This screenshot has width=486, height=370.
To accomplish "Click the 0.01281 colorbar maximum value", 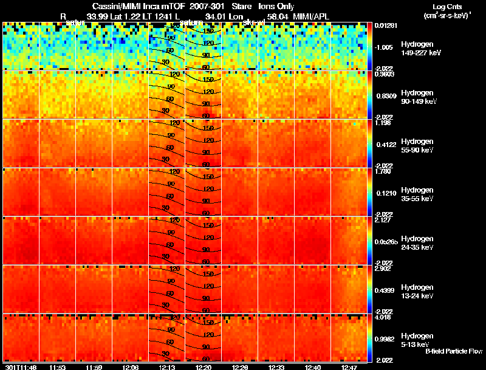I will 386,26.
